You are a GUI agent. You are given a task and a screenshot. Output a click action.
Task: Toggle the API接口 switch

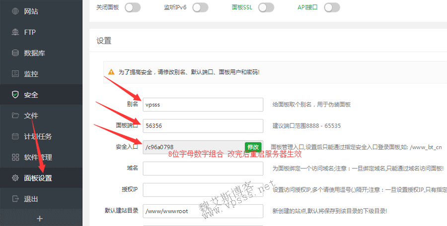pyautogui.click(x=332, y=7)
